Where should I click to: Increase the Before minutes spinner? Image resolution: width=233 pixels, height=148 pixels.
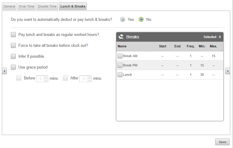point(46,77)
